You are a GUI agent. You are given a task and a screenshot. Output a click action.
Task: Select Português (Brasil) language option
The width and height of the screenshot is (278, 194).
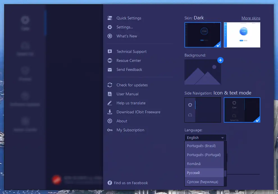point(204,146)
